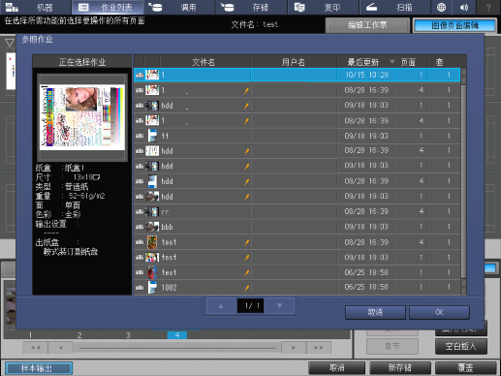Select the job row dated 10/15 10:29
Screen dimensions: 501x376
pos(297,75)
